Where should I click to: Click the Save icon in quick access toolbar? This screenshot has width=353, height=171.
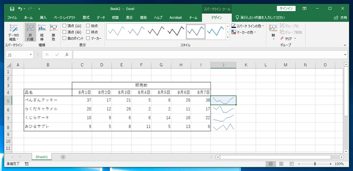[x=12, y=9]
